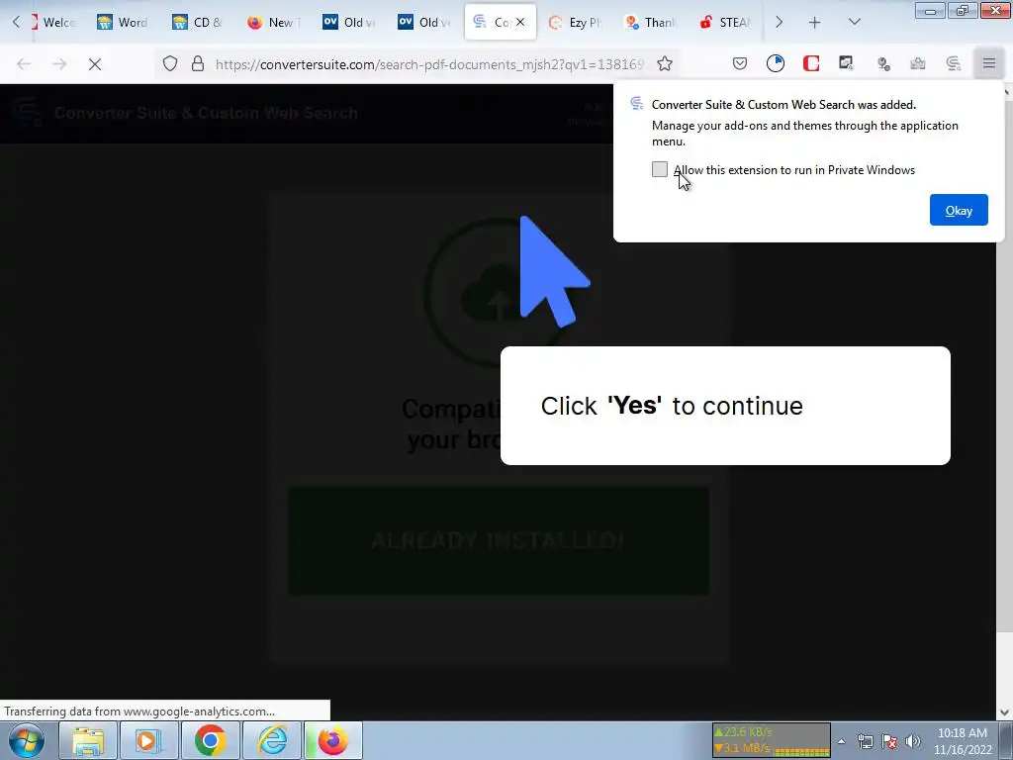Bookmark this page with the star icon

[664, 63]
